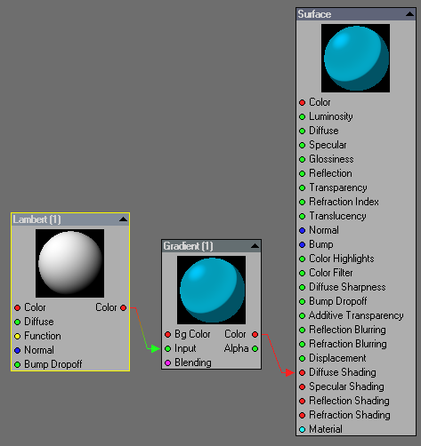
Task: Click the Additive Transparency input connector
Action: 302,315
